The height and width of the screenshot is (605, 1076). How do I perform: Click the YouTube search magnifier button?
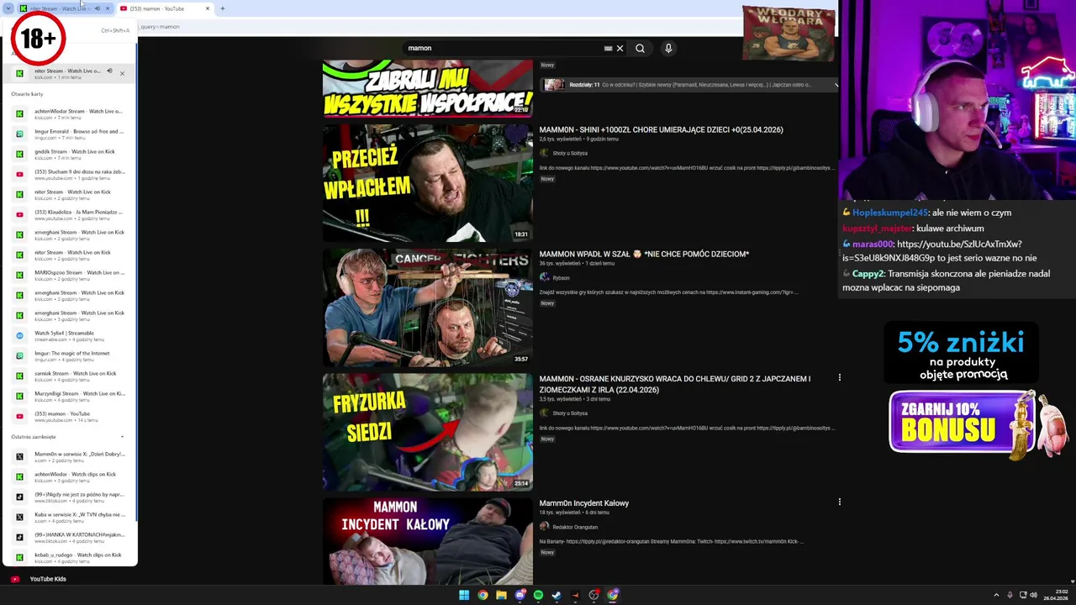coord(640,48)
